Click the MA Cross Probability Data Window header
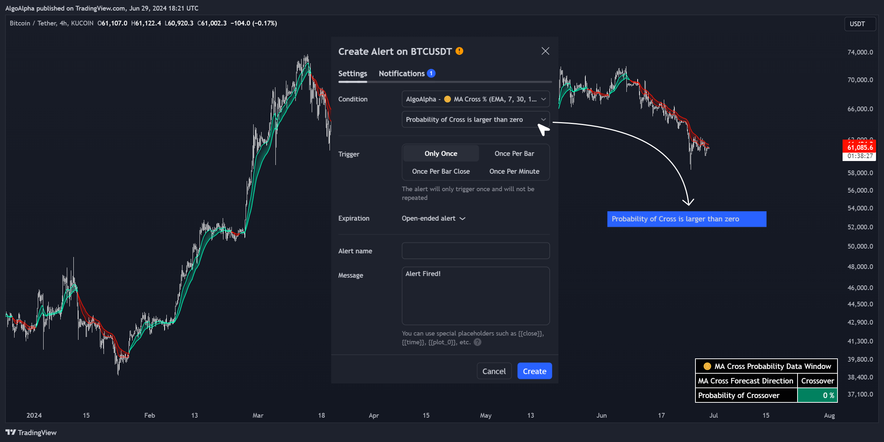Image resolution: width=884 pixels, height=442 pixels. 766,366
